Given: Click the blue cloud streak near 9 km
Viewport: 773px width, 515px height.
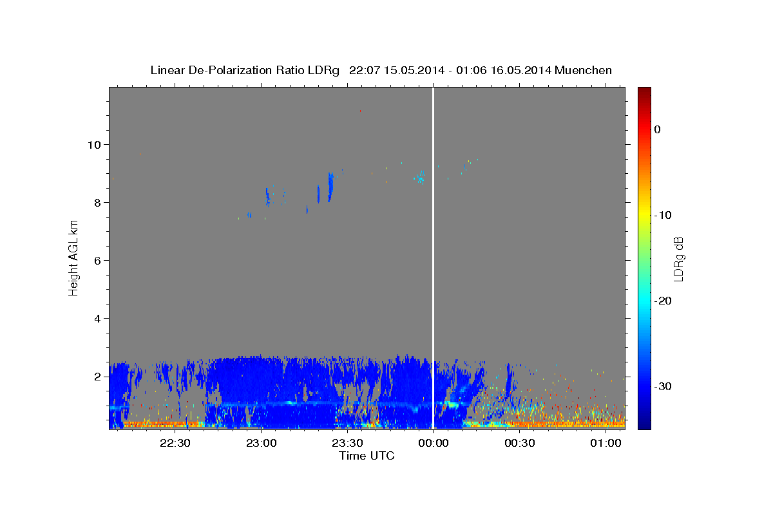Looking at the screenshot, I should [330, 187].
